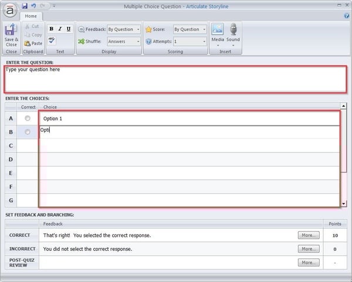This screenshot has height=282, width=352.
Task: Switch to the Home ribbon tab
Action: coord(31,16)
